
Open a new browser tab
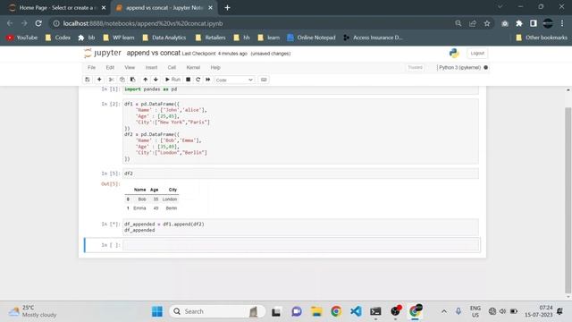point(227,8)
